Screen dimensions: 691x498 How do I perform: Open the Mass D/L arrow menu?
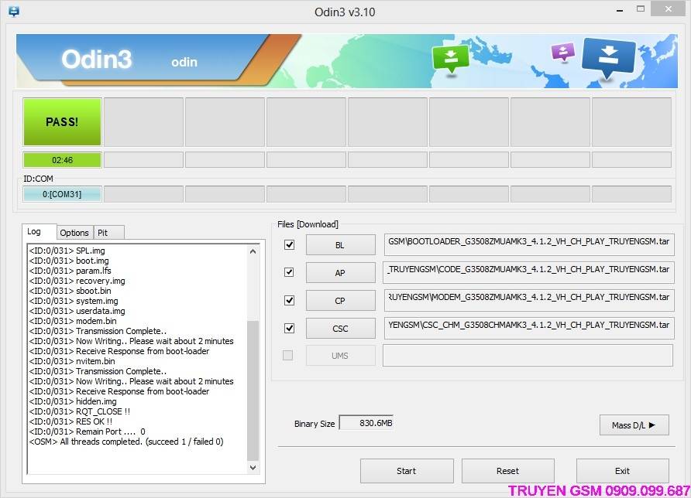click(x=634, y=425)
